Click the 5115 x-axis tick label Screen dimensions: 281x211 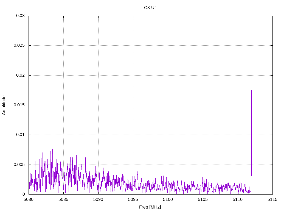click(272, 199)
